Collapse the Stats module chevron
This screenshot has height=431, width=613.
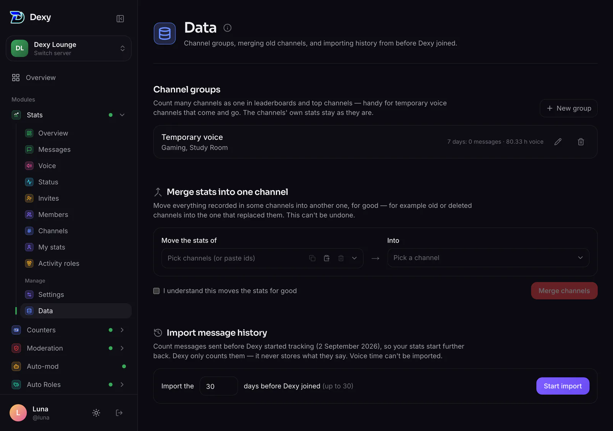click(x=122, y=115)
